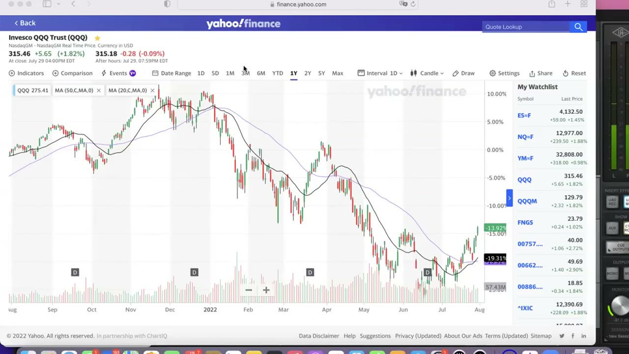This screenshot has width=629, height=354.
Task: Open the ES=F watchlist symbol
Action: coord(524,116)
